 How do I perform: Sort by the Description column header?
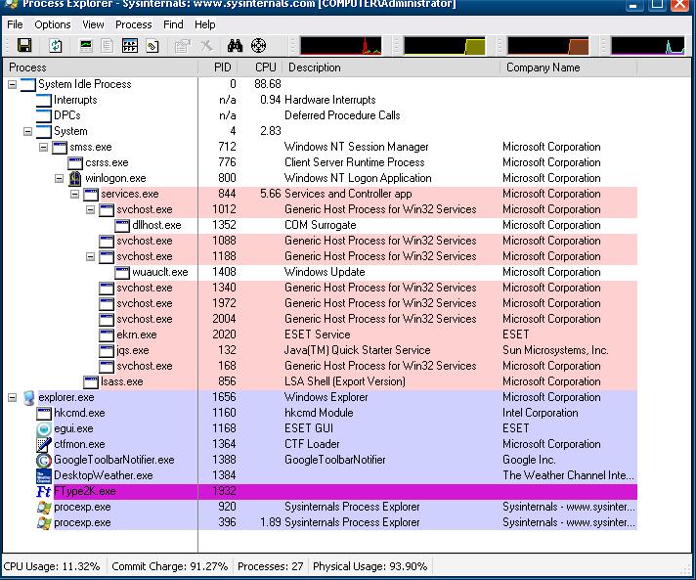[x=391, y=67]
